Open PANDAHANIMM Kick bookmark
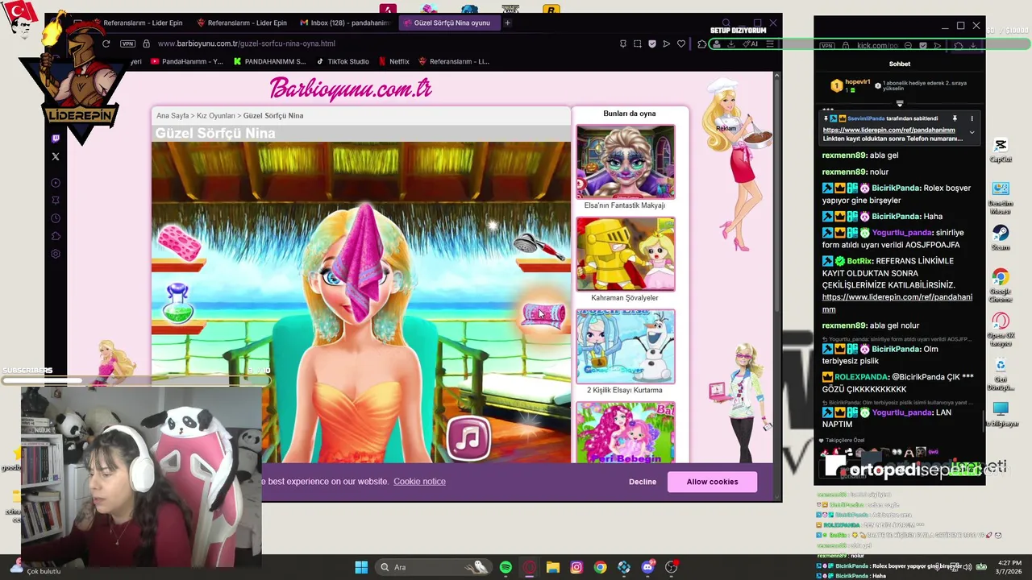 tap(268, 61)
